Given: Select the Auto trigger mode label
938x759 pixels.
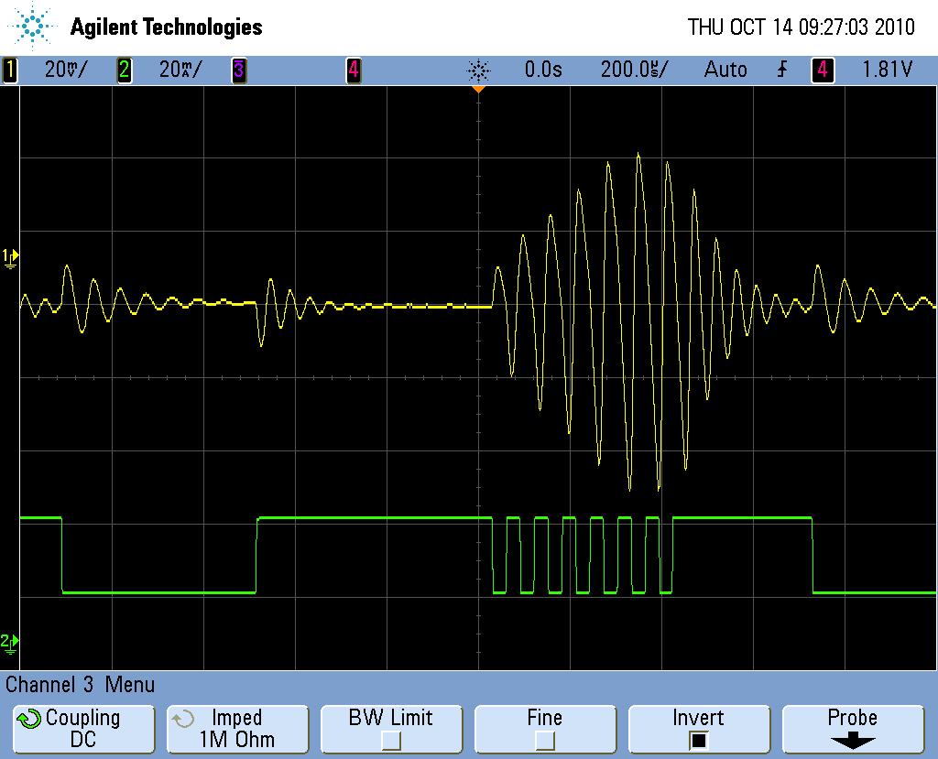Looking at the screenshot, I should coord(725,70).
